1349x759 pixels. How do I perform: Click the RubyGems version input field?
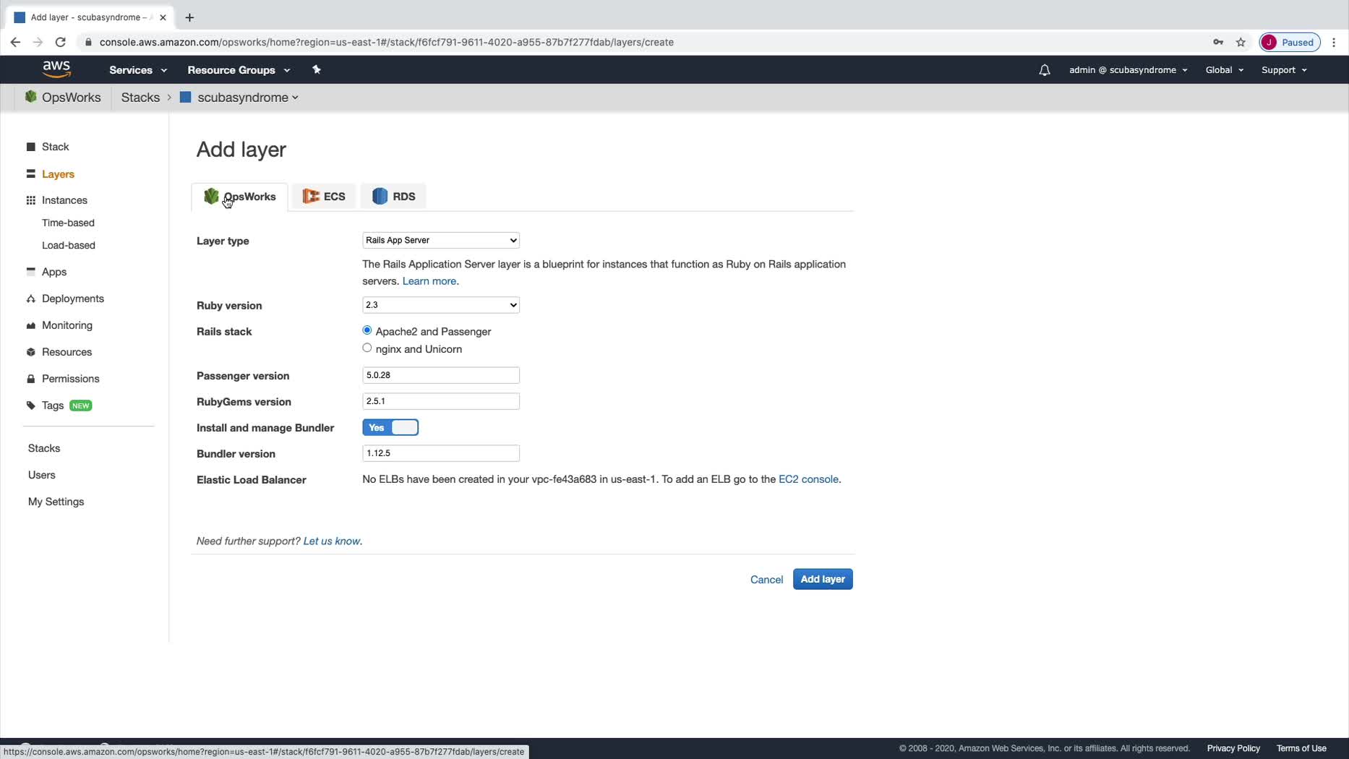(x=441, y=401)
